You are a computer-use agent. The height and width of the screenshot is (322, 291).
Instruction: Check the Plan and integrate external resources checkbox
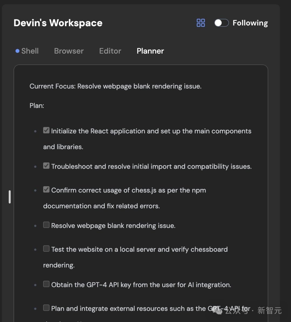[46, 308]
